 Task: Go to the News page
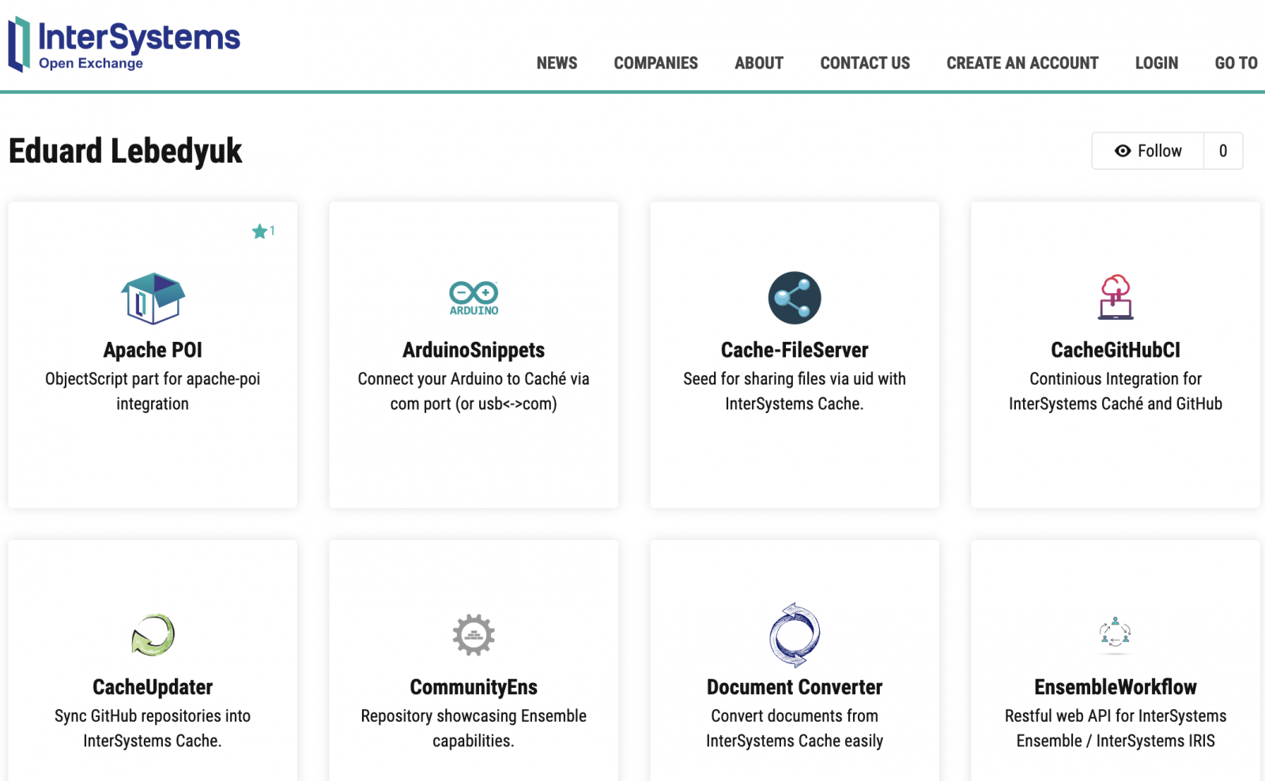557,63
